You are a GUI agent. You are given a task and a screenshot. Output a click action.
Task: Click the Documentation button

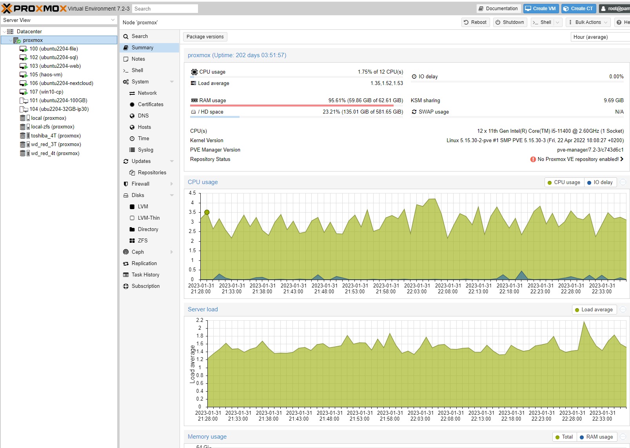coord(498,9)
